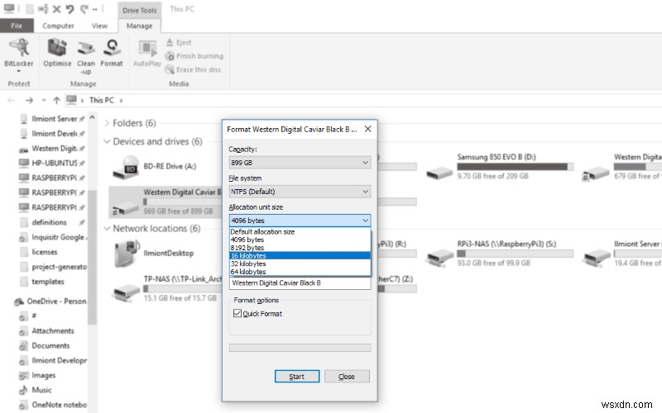Open Attachments folder in sidebar
This screenshot has width=662, height=413.
coord(53,331)
